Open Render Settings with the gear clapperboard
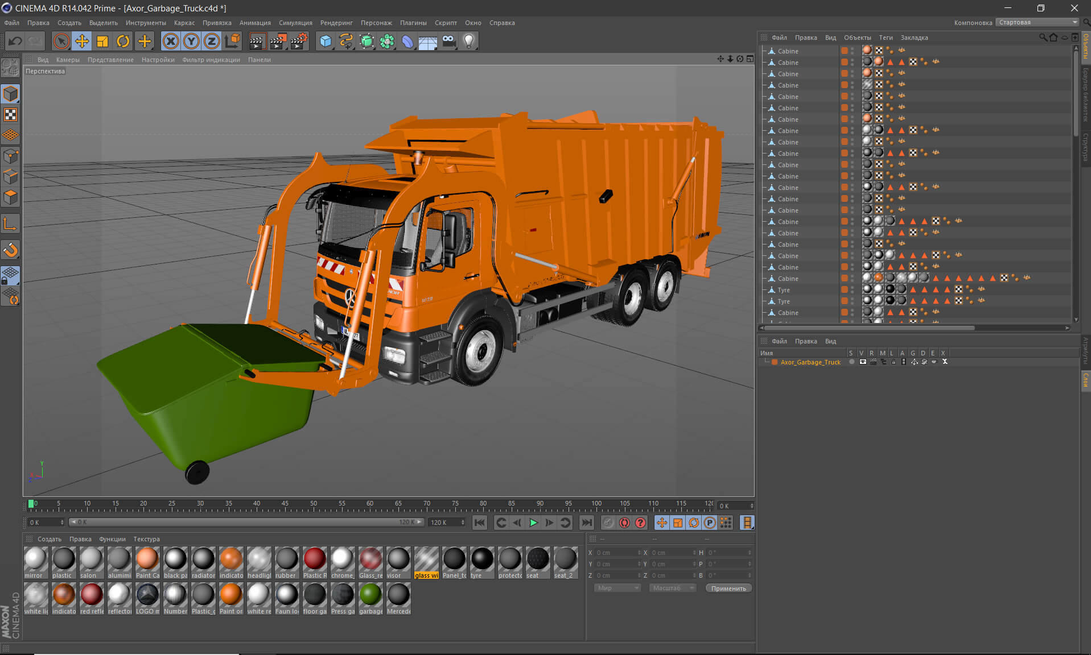The image size is (1091, 655). click(x=299, y=41)
